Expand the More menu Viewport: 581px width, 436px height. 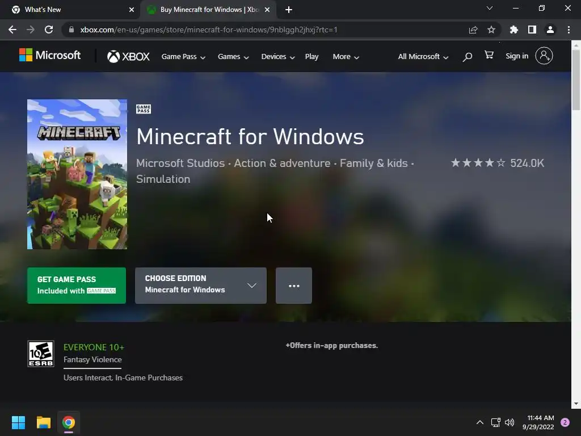coord(346,57)
